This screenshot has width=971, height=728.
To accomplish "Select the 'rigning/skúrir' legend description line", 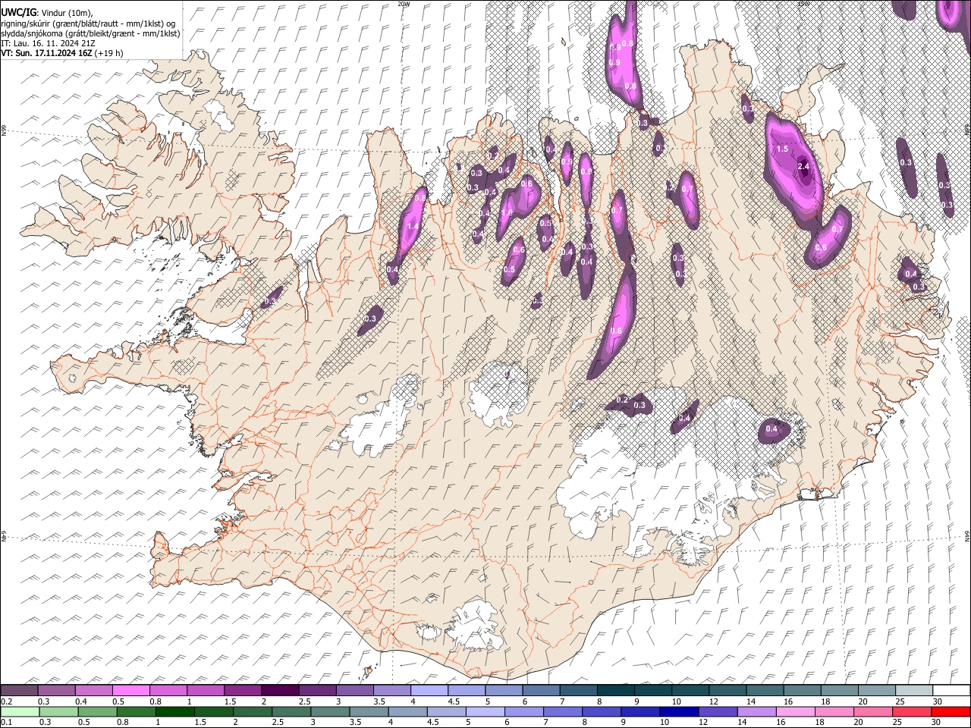I will click(x=90, y=23).
